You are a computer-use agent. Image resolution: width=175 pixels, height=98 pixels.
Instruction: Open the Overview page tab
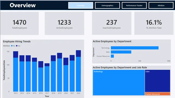[x=81, y=5]
